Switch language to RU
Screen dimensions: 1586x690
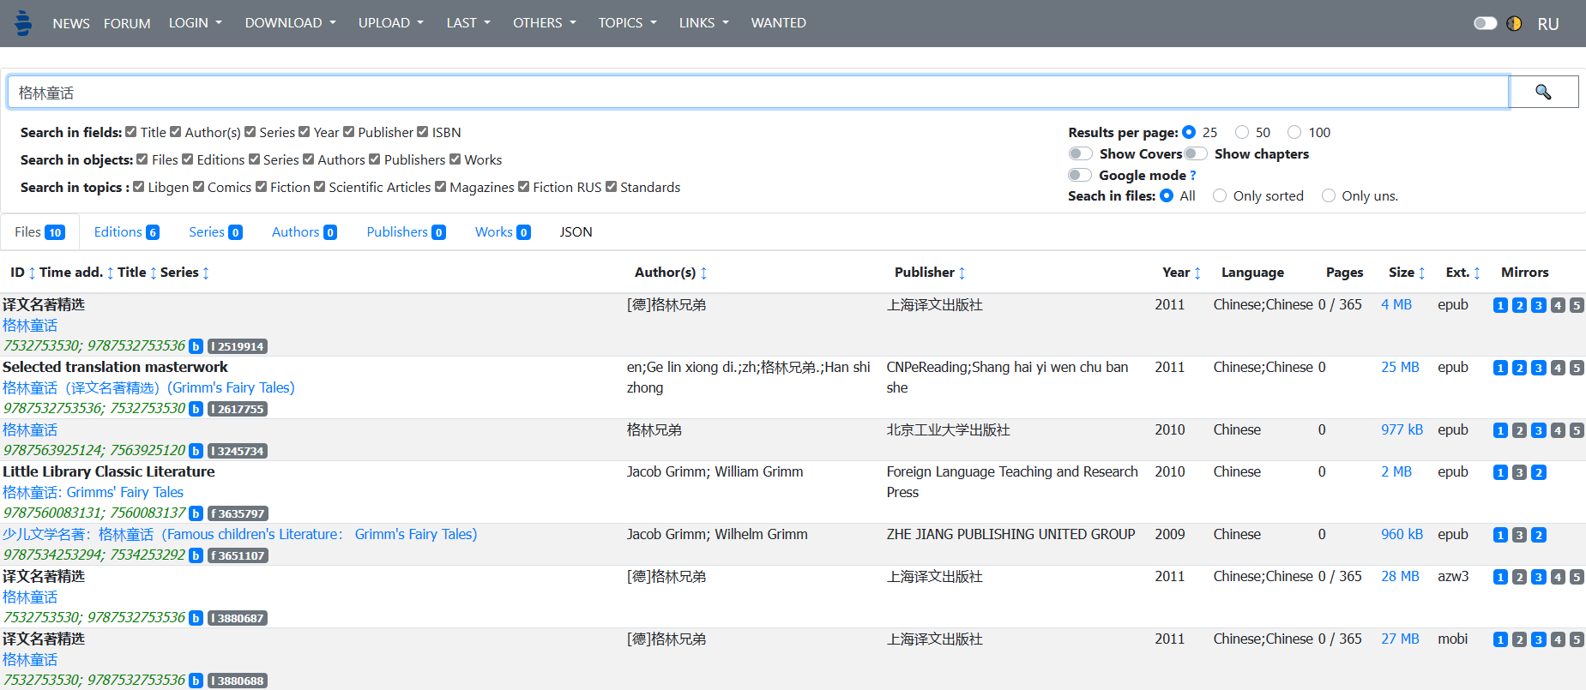coord(1548,24)
